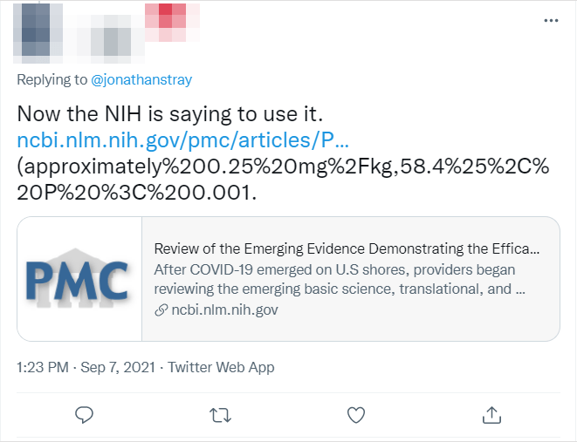
Task: Open the three-dot more options menu
Action: 550,20
